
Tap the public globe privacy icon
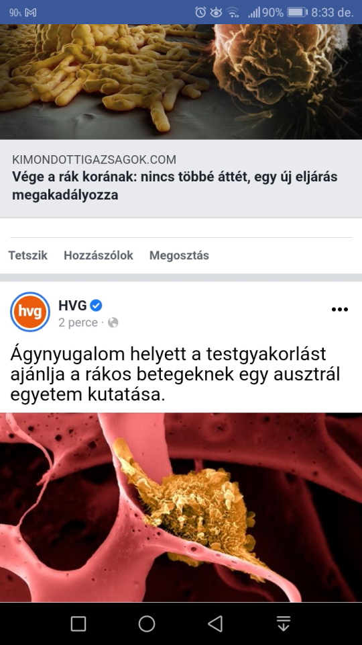[113, 323]
